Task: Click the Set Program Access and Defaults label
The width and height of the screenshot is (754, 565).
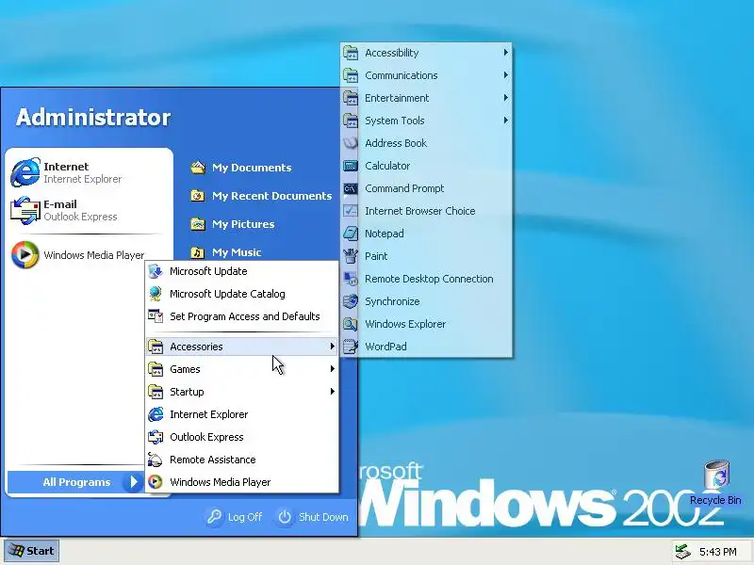Action: (x=245, y=316)
